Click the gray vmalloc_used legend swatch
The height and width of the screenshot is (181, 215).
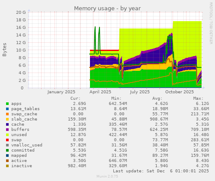7,145
